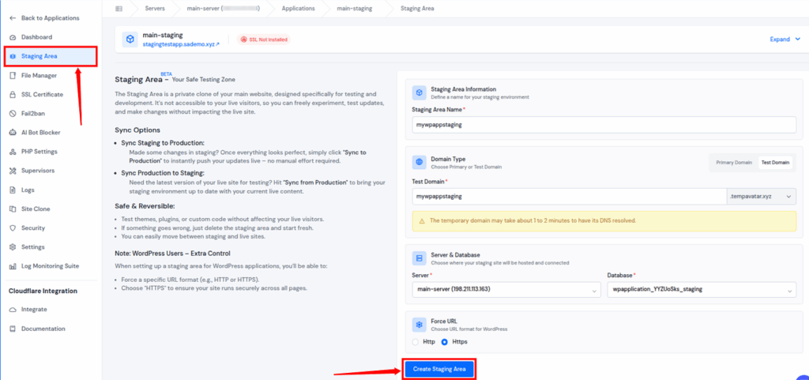809x380 pixels.
Task: Select the AI Bot Blocker icon
Action: [x=12, y=133]
